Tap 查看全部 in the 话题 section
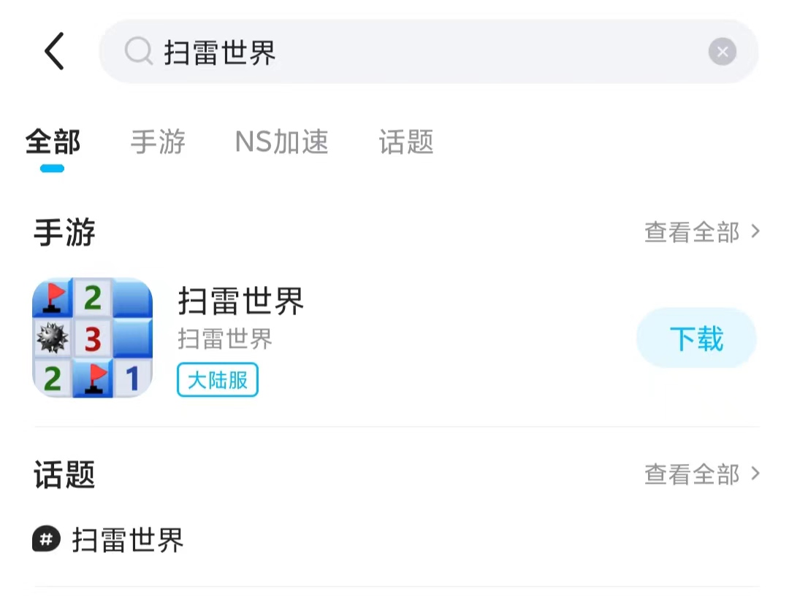Viewport: 789px width, 615px height. click(692, 475)
